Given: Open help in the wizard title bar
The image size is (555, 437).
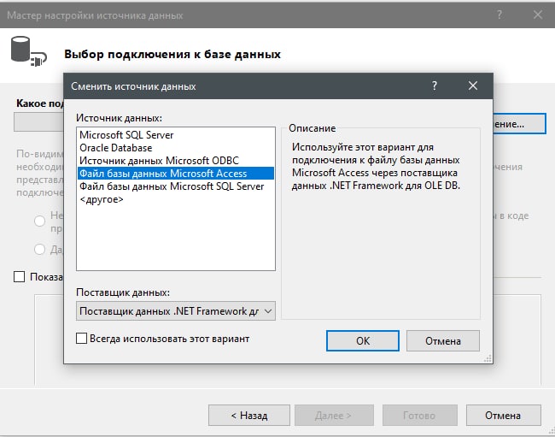Looking at the screenshot, I should coord(499,15).
